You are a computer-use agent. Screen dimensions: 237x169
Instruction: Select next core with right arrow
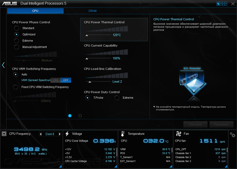60,134
